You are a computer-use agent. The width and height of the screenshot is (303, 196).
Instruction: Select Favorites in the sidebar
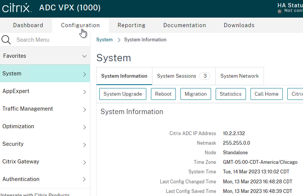click(x=45, y=56)
